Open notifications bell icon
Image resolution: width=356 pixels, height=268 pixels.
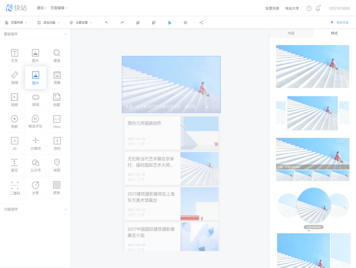318,8
